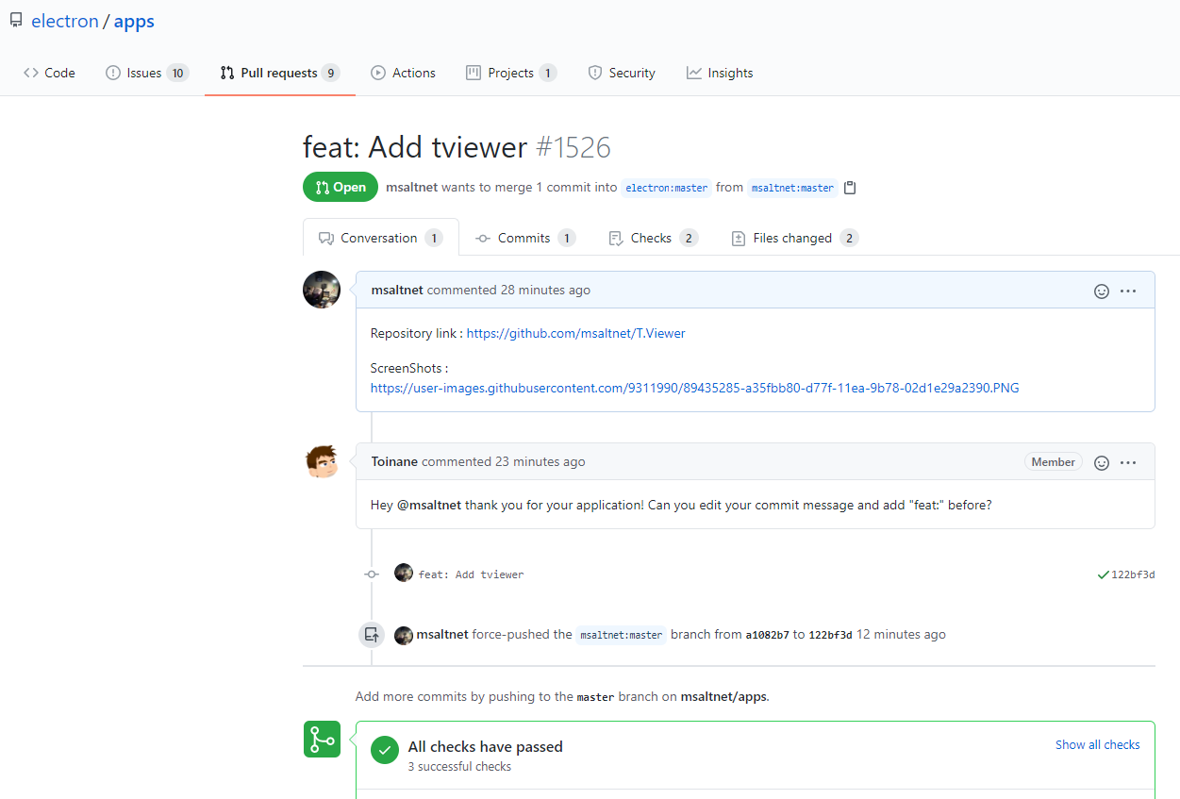Select the Conversation tab
1180x799 pixels.
381,238
